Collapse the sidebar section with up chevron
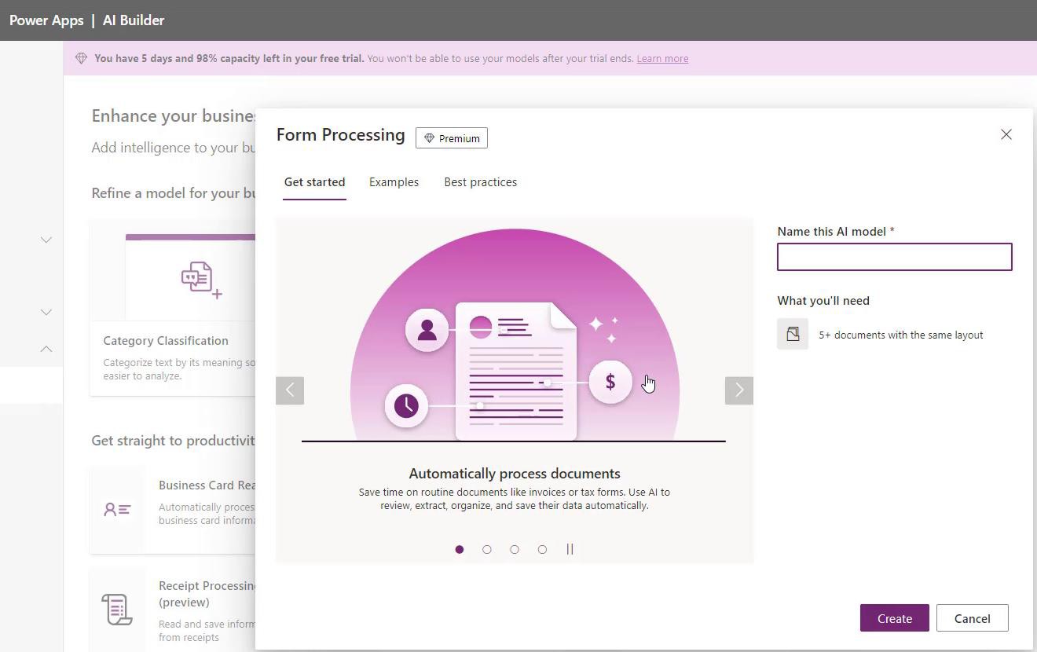This screenshot has width=1037, height=652. (x=46, y=349)
